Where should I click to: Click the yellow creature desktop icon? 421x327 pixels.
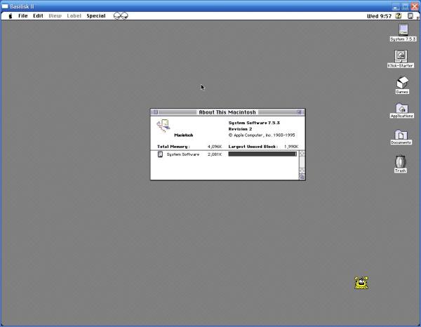click(361, 283)
